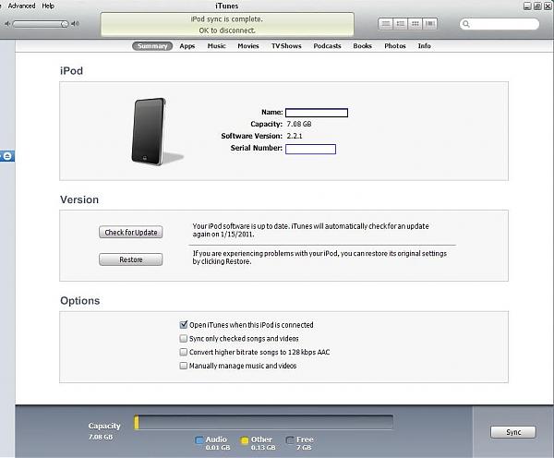Click the blue Audio legend swatch
Image resolution: width=554 pixels, height=458 pixels.
[199, 440]
